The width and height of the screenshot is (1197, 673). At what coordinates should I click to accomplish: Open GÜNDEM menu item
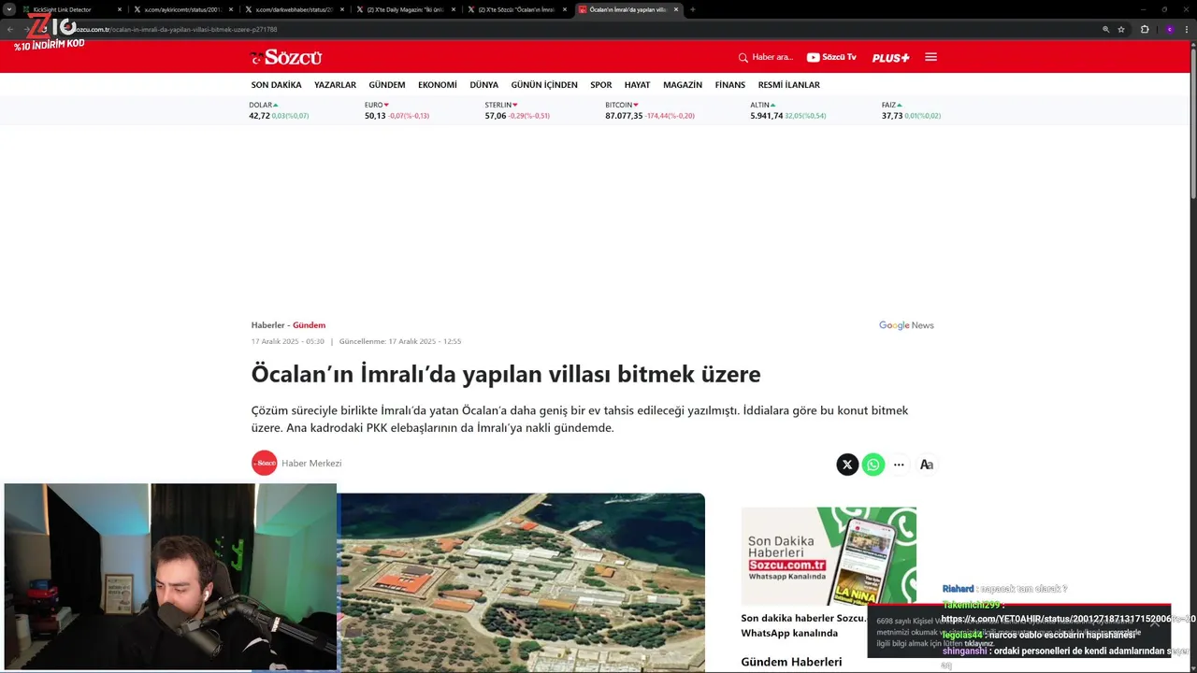387,85
